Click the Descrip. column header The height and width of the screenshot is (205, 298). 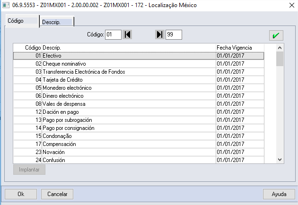point(129,48)
